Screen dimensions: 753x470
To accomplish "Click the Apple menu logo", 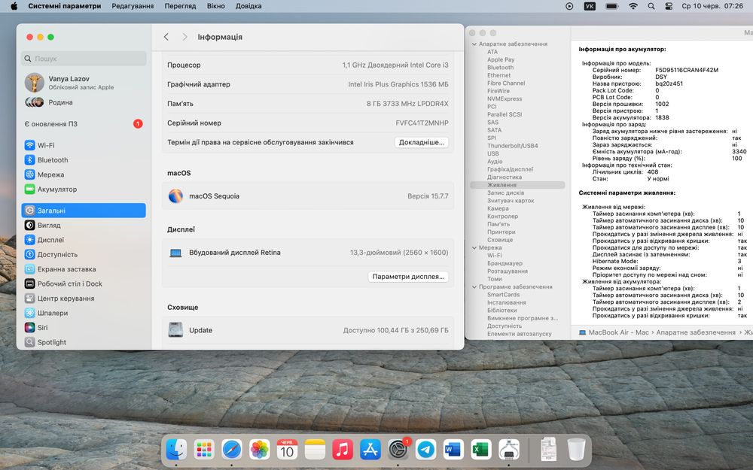I will [x=14, y=6].
